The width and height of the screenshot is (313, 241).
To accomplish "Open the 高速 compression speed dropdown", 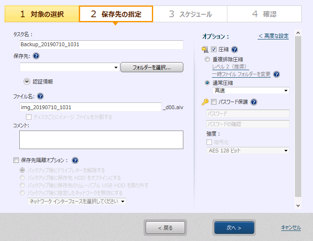I will 251,91.
